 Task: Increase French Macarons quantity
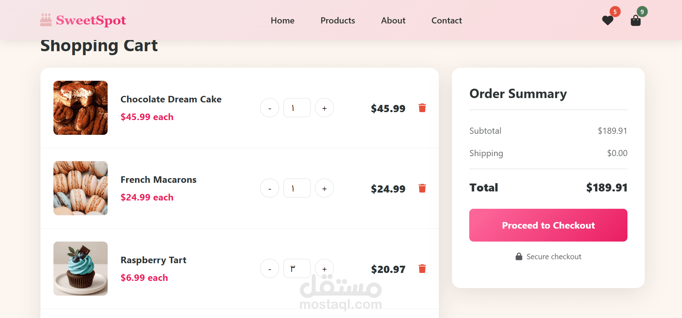(324, 188)
